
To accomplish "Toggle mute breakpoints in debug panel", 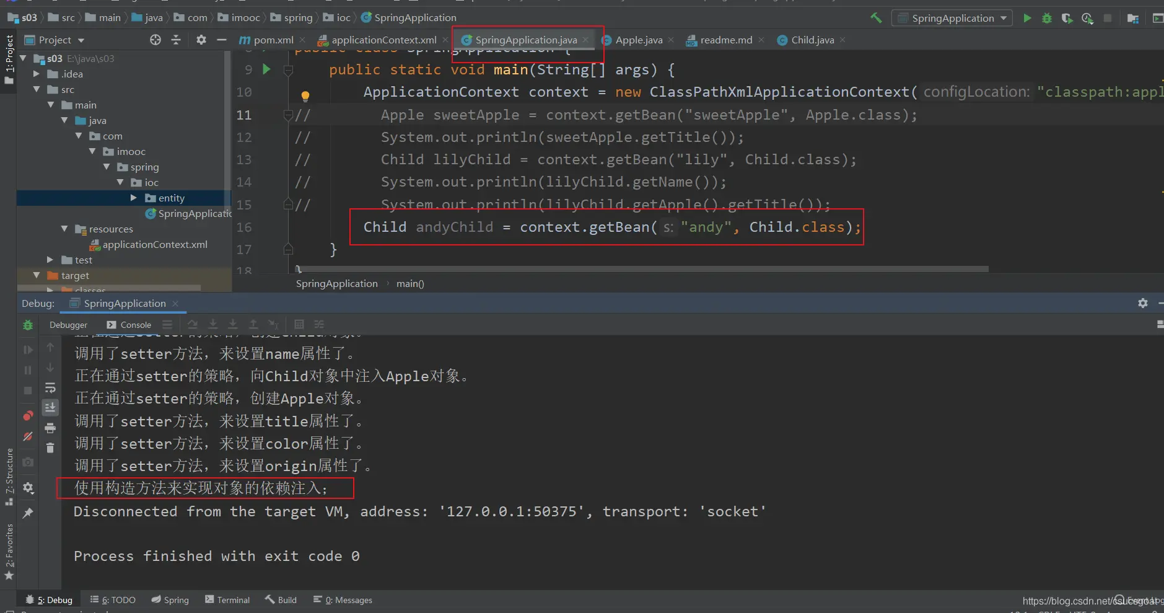I will 28,436.
